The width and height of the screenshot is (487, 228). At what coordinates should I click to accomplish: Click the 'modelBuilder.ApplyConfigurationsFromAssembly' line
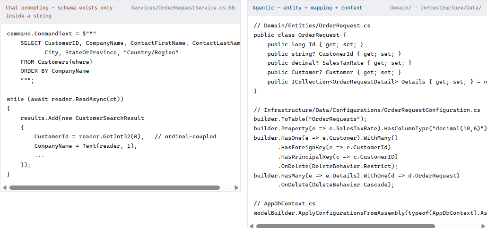370,213
